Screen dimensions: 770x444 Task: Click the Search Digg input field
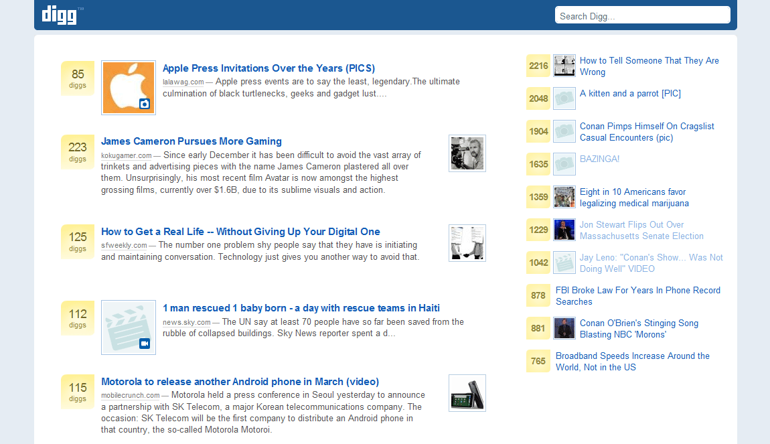[x=641, y=15]
